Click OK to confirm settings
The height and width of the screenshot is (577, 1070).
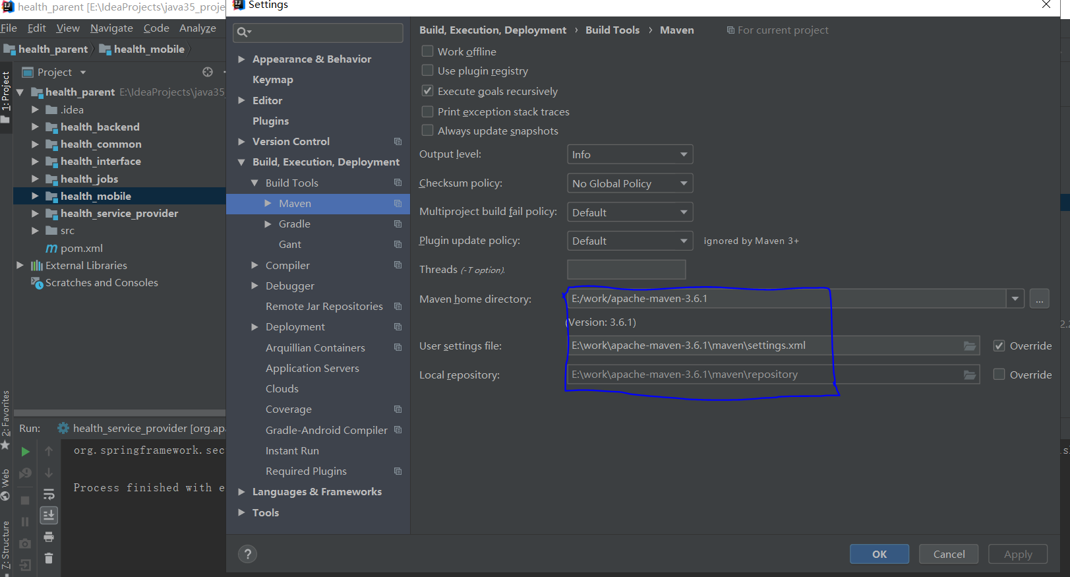879,555
